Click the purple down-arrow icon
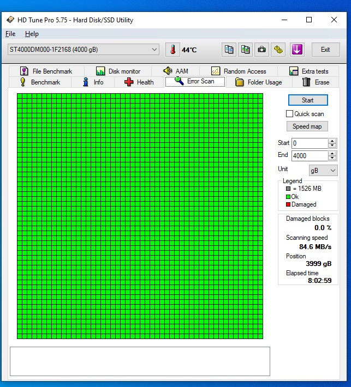 pyautogui.click(x=297, y=50)
